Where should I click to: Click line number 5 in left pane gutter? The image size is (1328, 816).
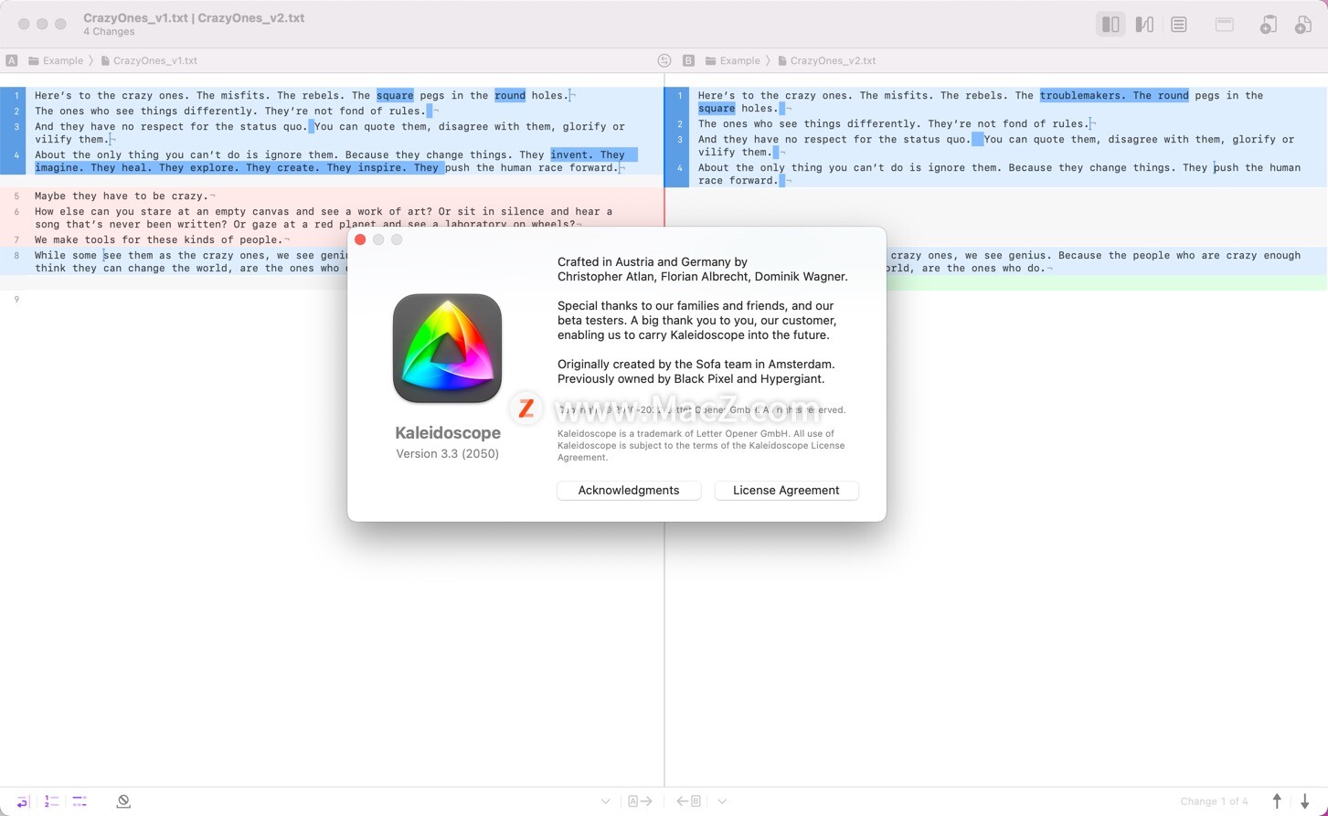click(16, 196)
